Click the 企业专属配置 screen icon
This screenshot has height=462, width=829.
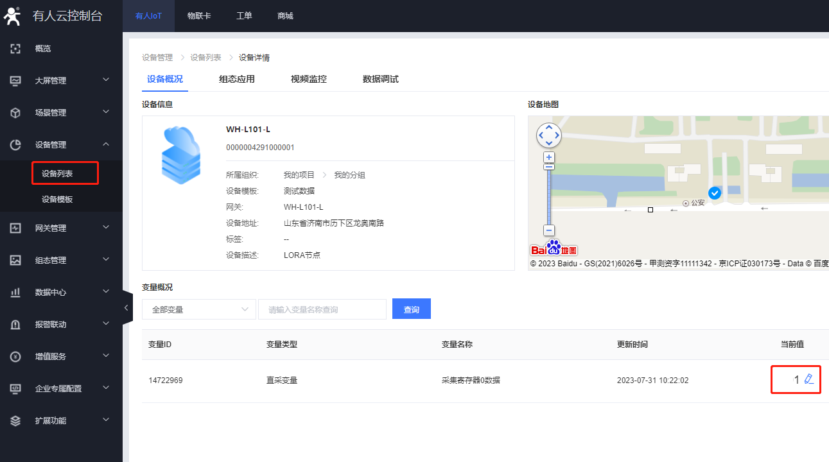pos(16,388)
